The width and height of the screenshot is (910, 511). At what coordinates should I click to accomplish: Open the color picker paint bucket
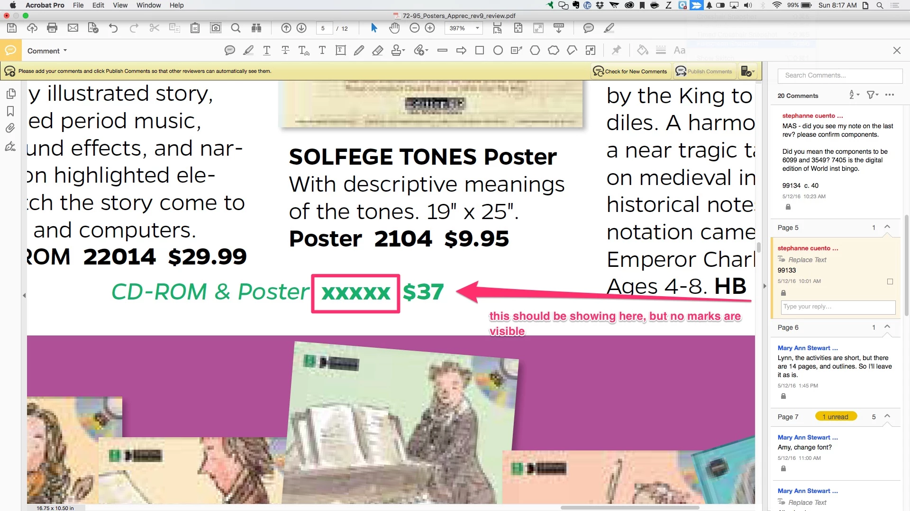642,50
